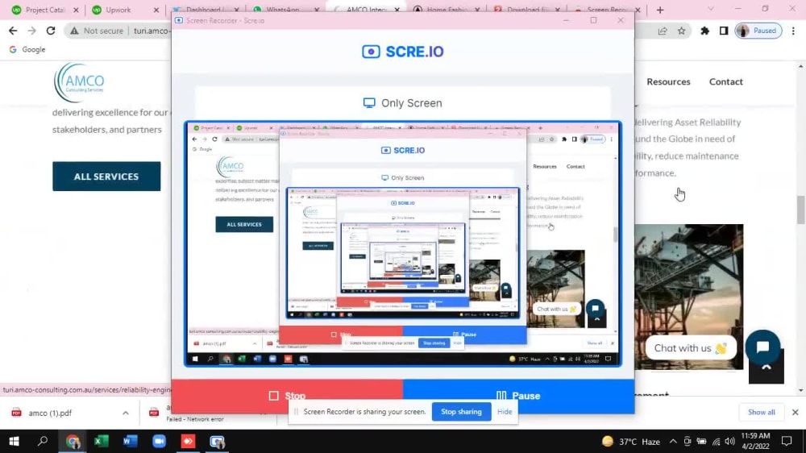Switch to the Project Catalog tab

[x=45, y=10]
